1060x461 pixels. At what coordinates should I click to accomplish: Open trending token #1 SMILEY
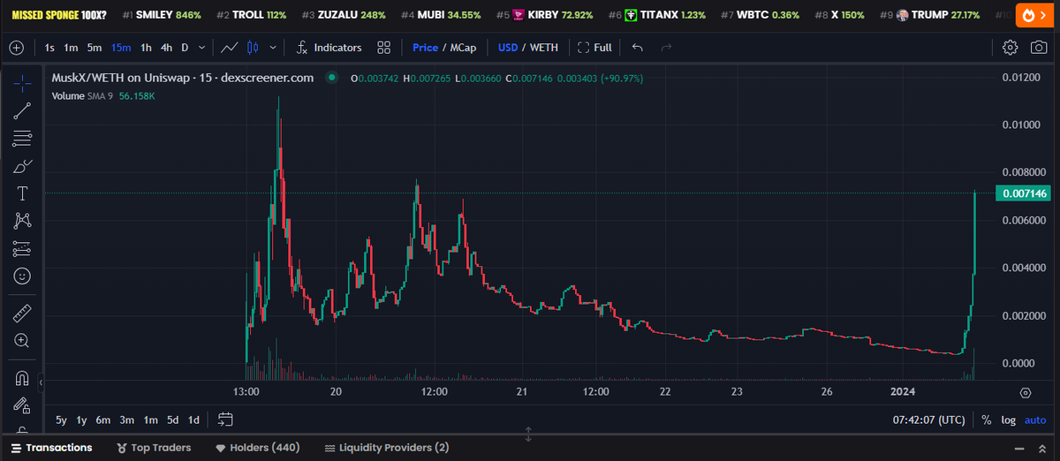(x=162, y=15)
